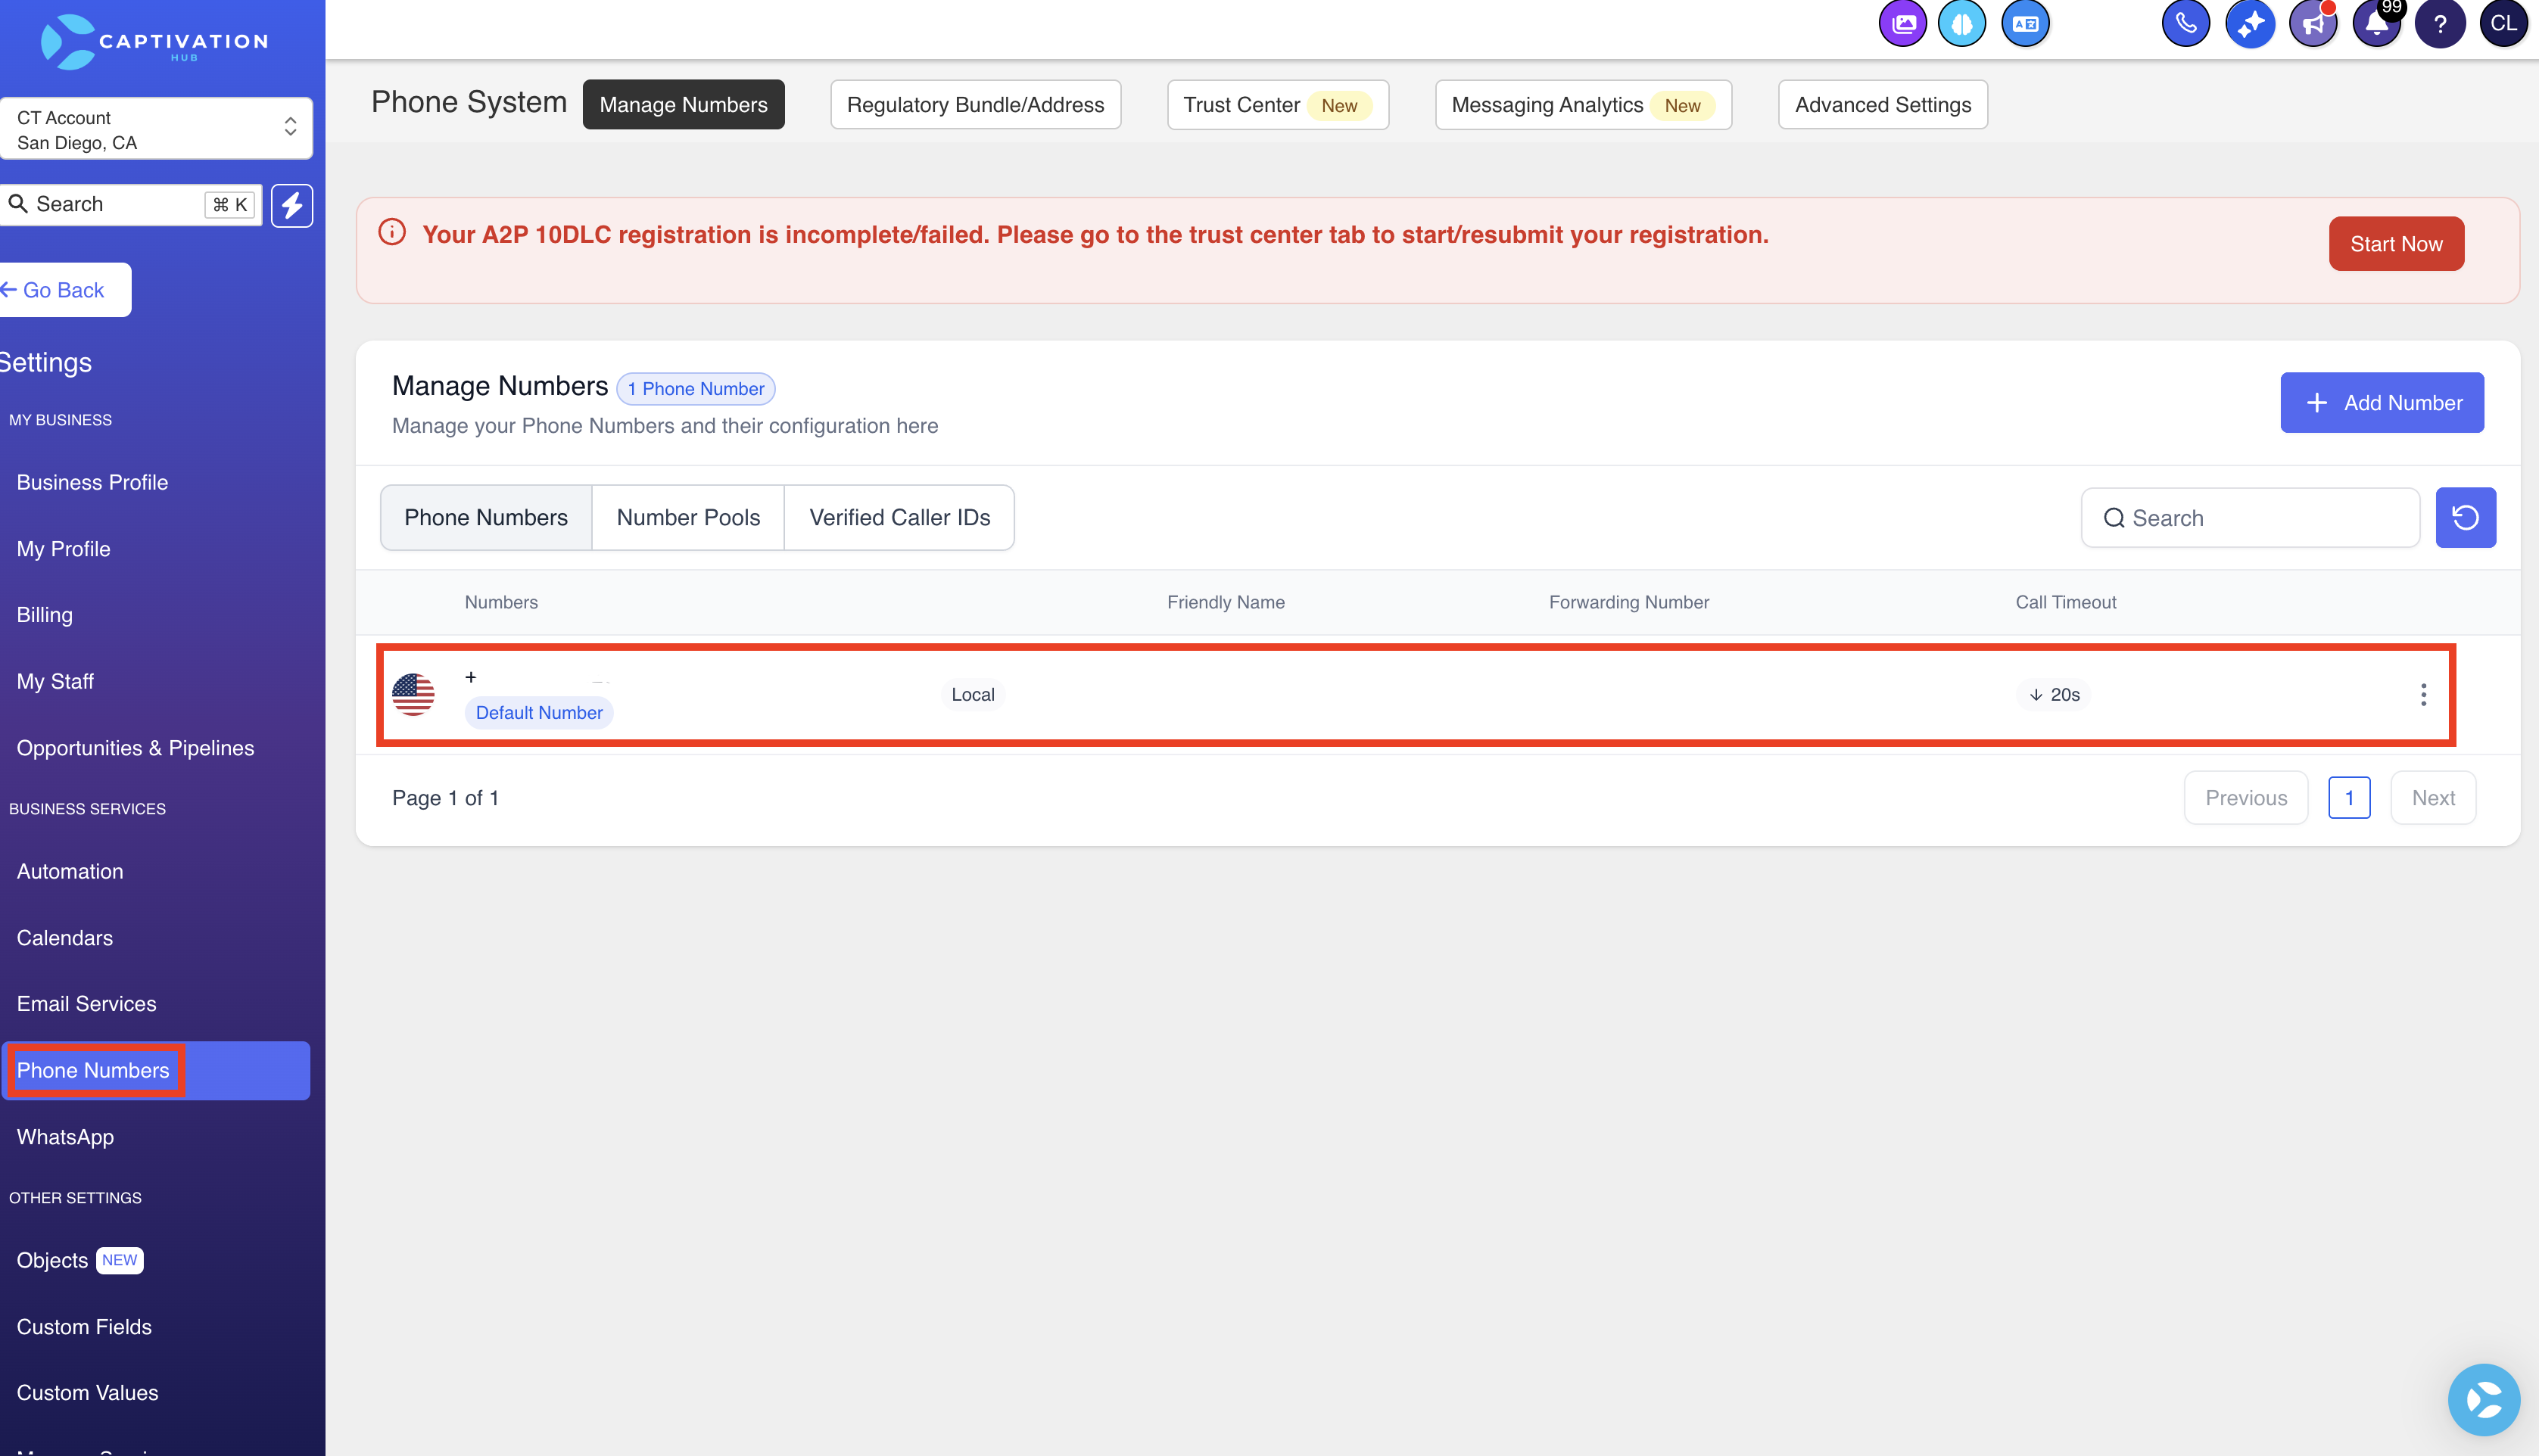Click the help question mark icon
Image resolution: width=2539 pixels, height=1456 pixels.
click(x=2440, y=23)
